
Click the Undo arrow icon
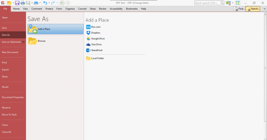click(45, 3)
